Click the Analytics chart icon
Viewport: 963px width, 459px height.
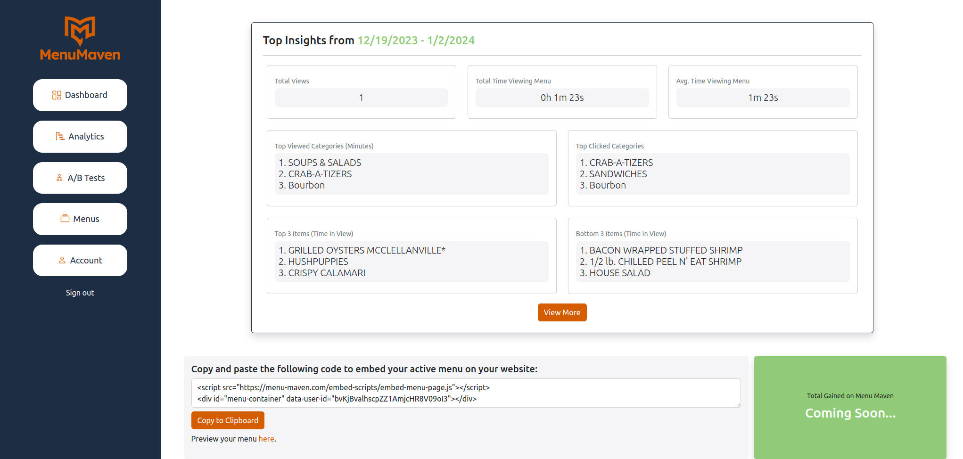point(60,137)
